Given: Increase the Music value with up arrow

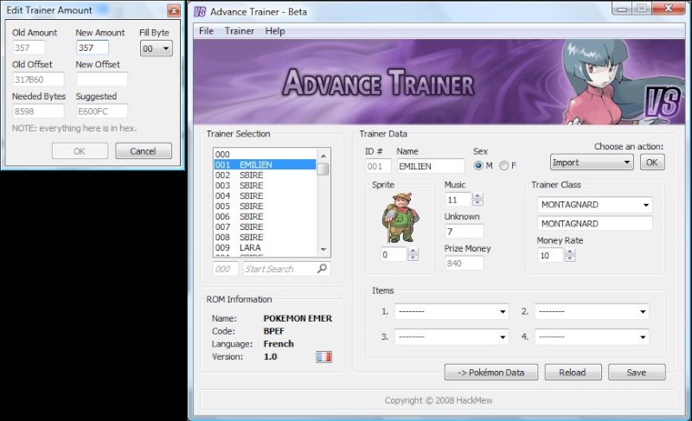Looking at the screenshot, I should (x=477, y=196).
